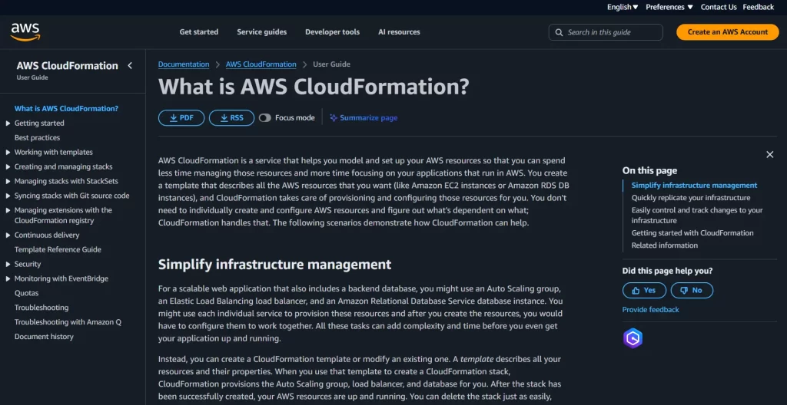Viewport: 787px width, 405px height.
Task: Click the User Guide breadcrumb text
Action: tap(331, 64)
